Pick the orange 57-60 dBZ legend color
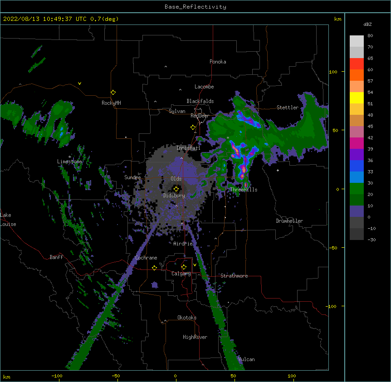This screenshot has width=391, height=382. [357, 75]
